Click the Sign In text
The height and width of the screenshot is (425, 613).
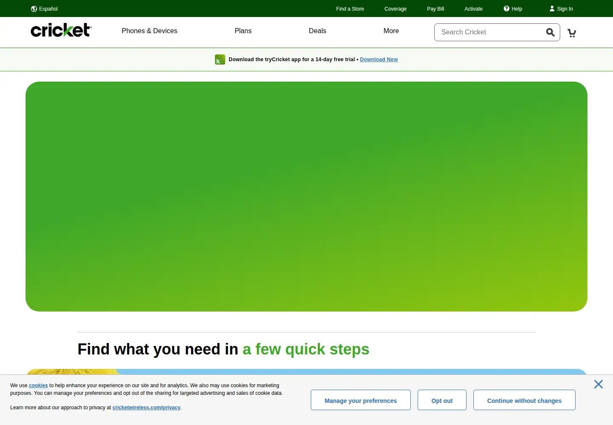coord(565,8)
